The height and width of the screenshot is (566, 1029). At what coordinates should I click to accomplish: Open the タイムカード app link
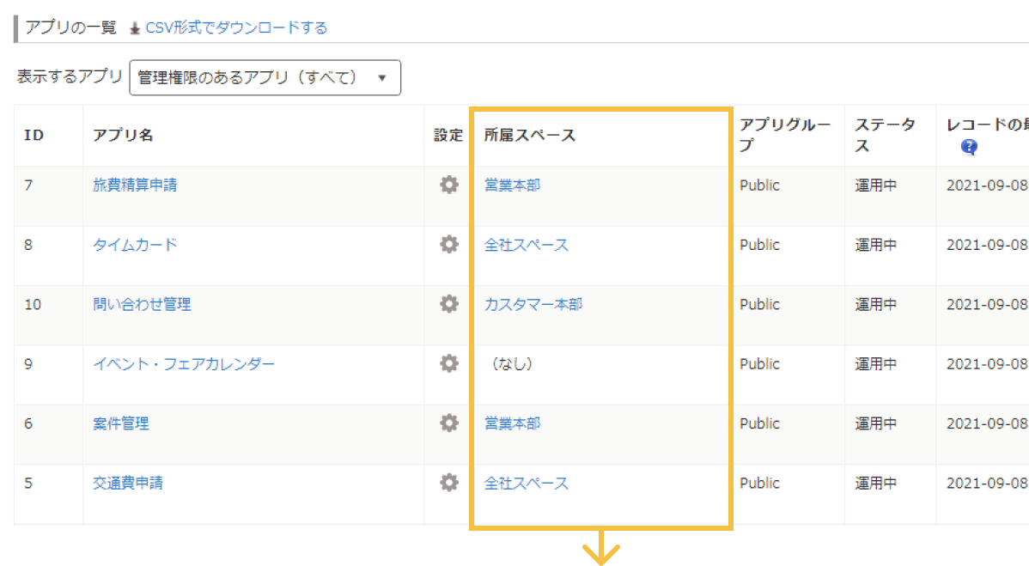pos(135,245)
